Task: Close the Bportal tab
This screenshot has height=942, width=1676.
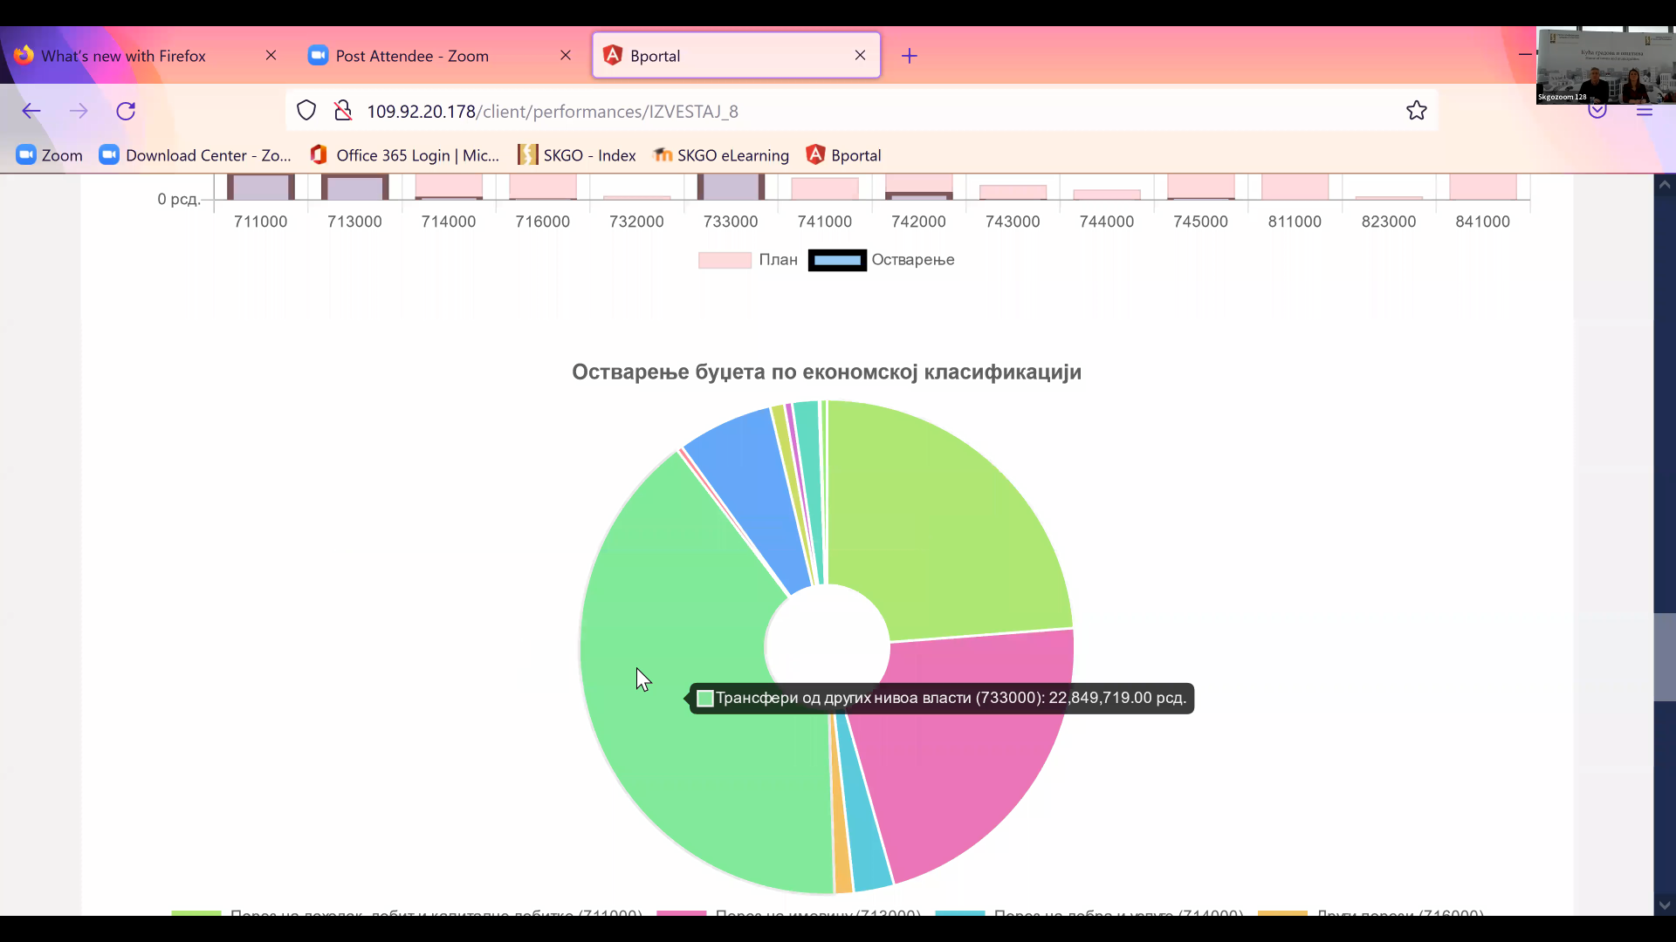Action: (x=860, y=55)
